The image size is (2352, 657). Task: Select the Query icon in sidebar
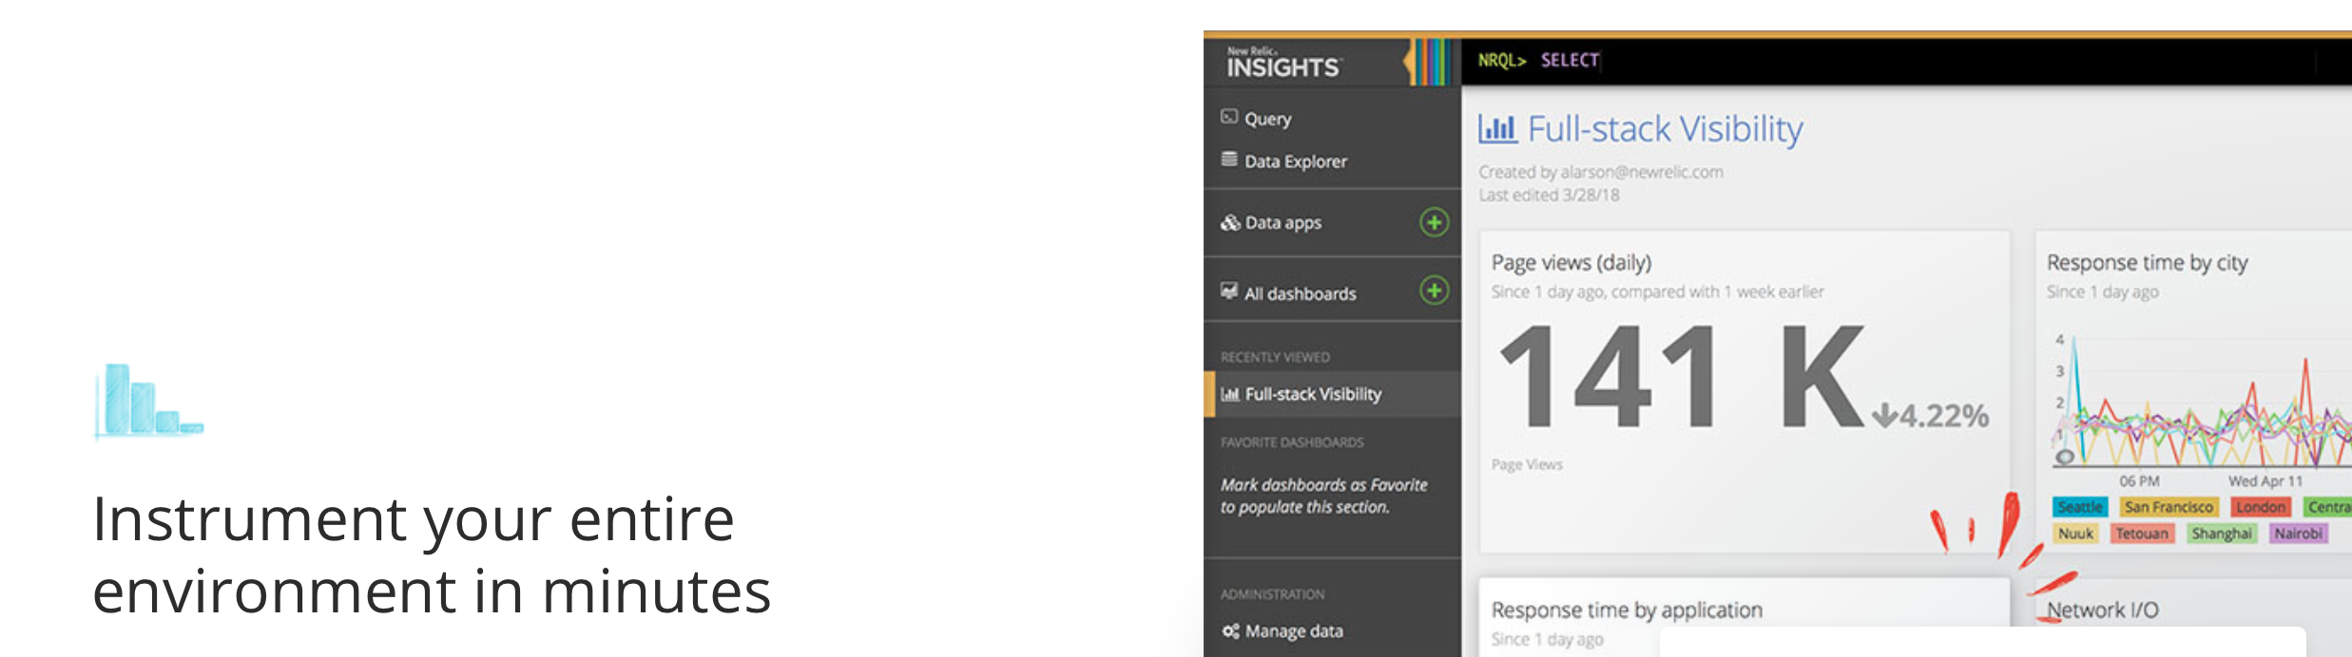point(1229,118)
